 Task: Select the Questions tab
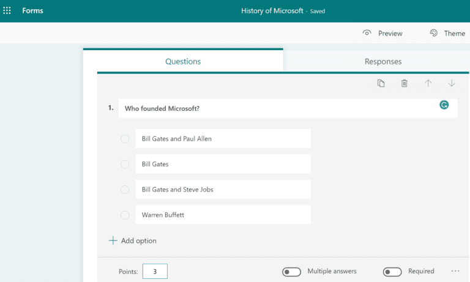click(183, 62)
